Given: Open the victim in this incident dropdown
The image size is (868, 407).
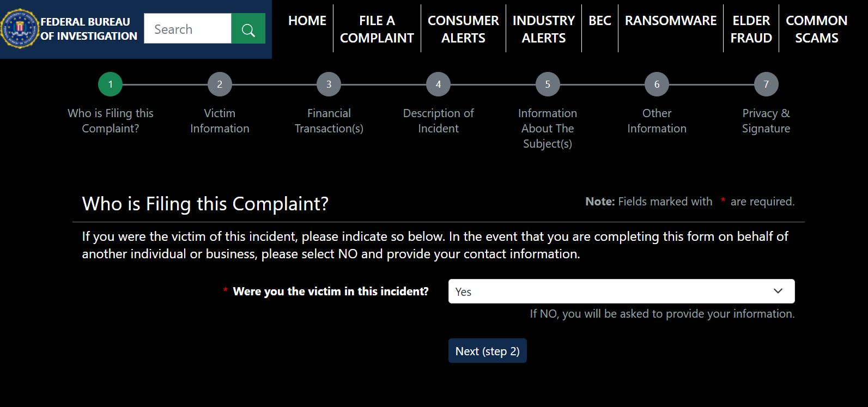Looking at the screenshot, I should tap(621, 291).
